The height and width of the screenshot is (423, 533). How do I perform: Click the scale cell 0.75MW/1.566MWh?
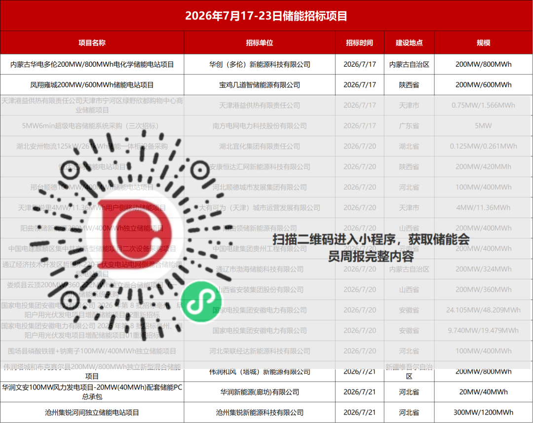click(x=483, y=106)
